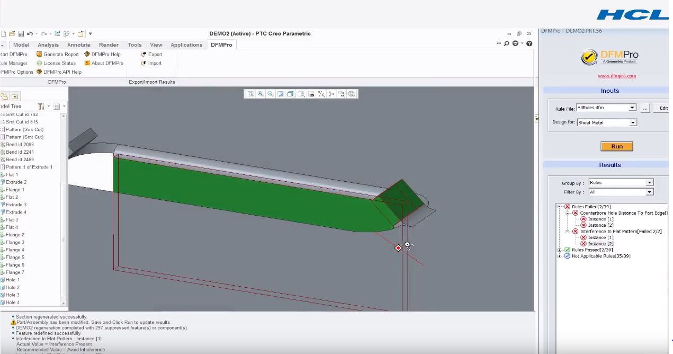Select Flange 3 in the model tree
The height and width of the screenshot is (354, 673).
point(15,242)
